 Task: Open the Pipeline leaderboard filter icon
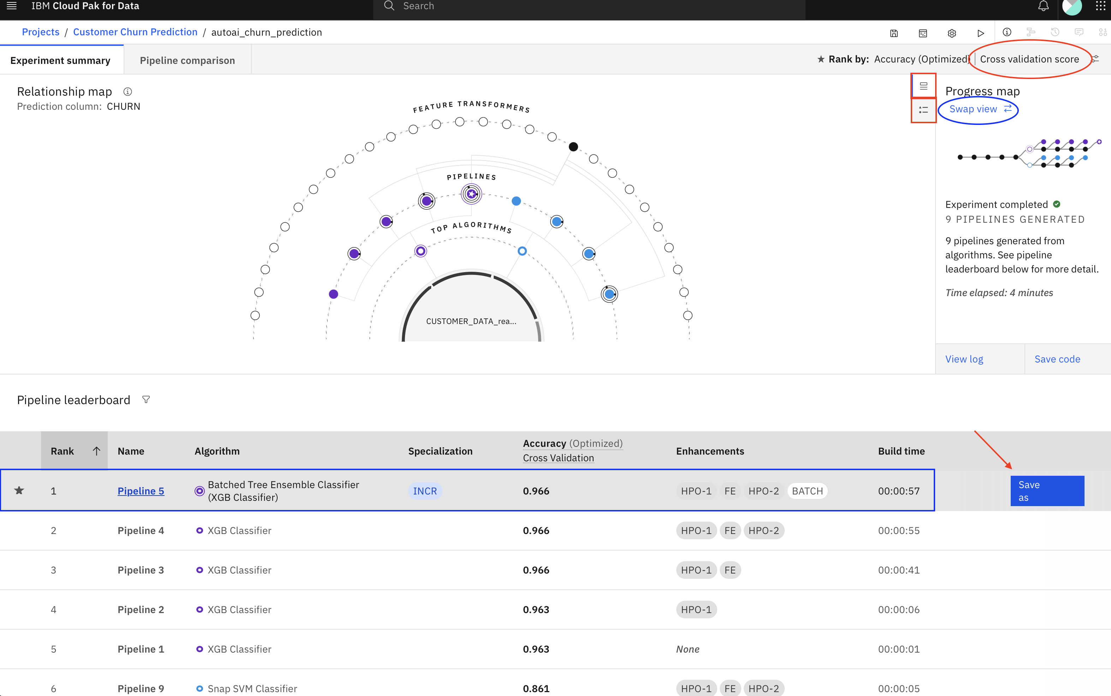pyautogui.click(x=146, y=400)
